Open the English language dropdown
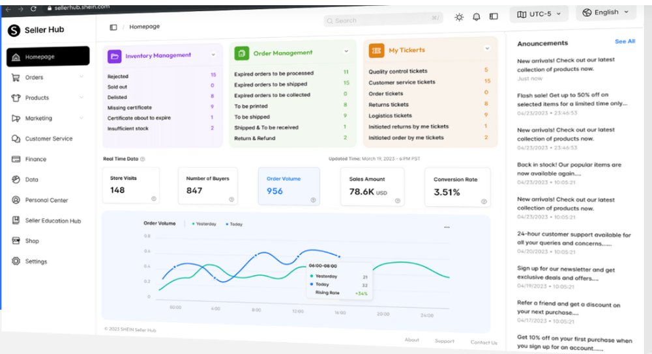This screenshot has width=652, height=354. 606,12
